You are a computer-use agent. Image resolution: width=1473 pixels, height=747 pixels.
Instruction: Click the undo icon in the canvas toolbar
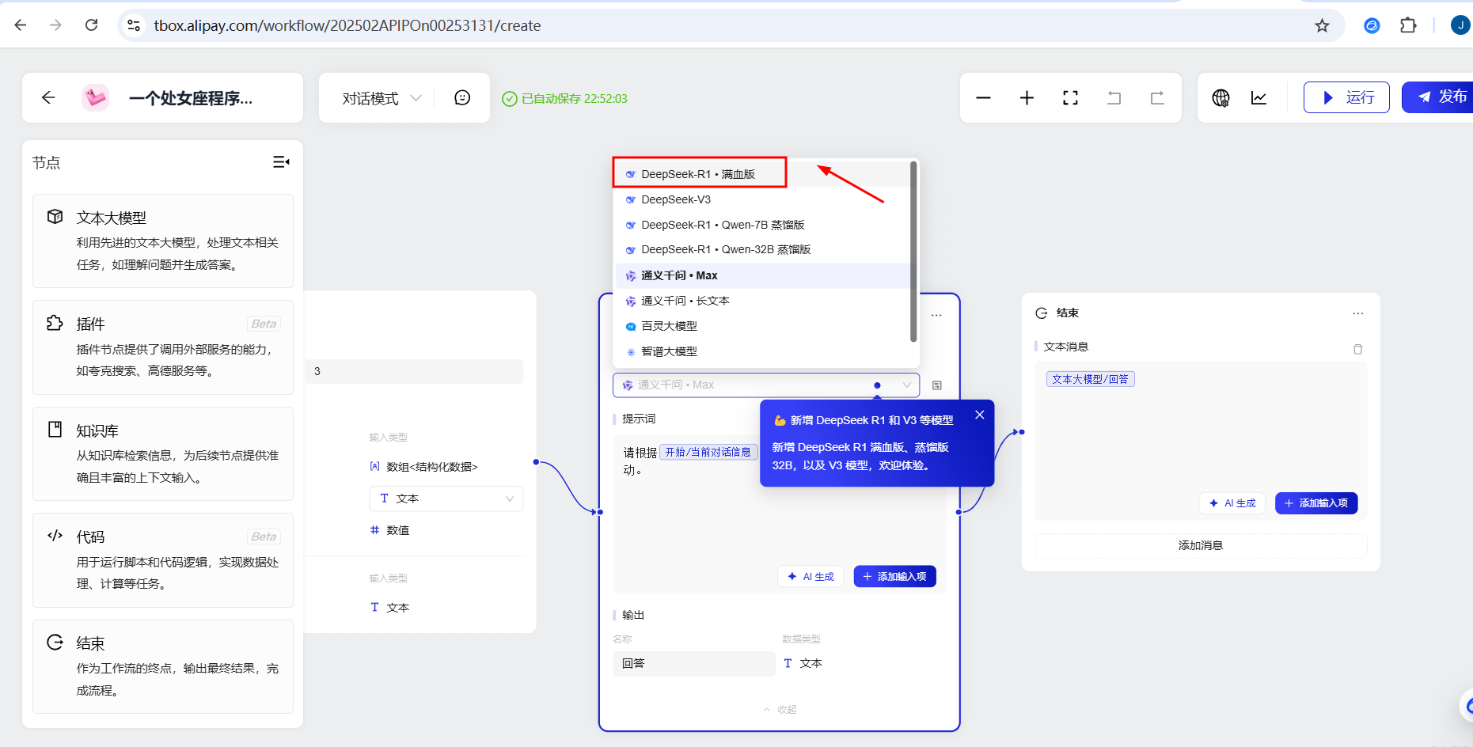point(1114,98)
